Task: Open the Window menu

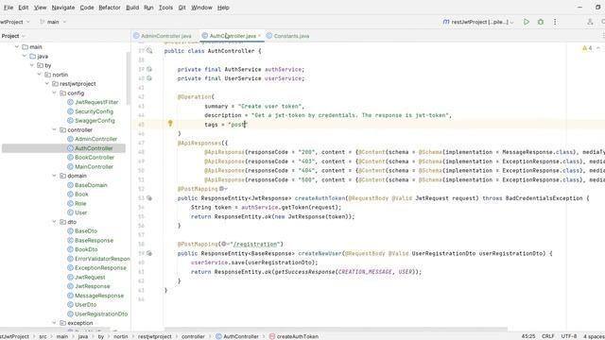Action: (201, 8)
